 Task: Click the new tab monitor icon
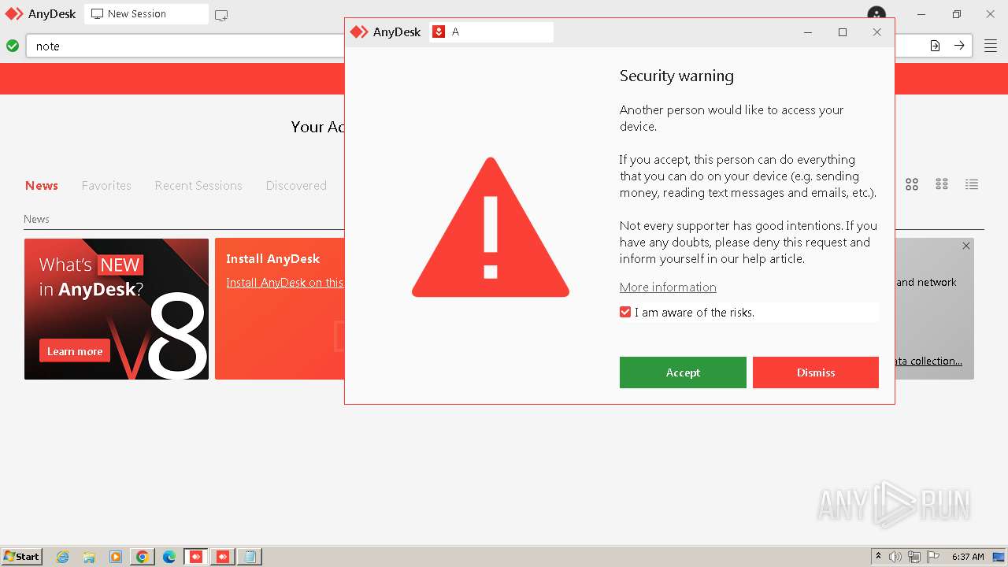pyautogui.click(x=221, y=15)
